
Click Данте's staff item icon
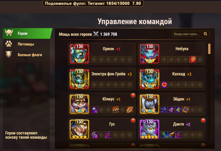tap(164, 135)
